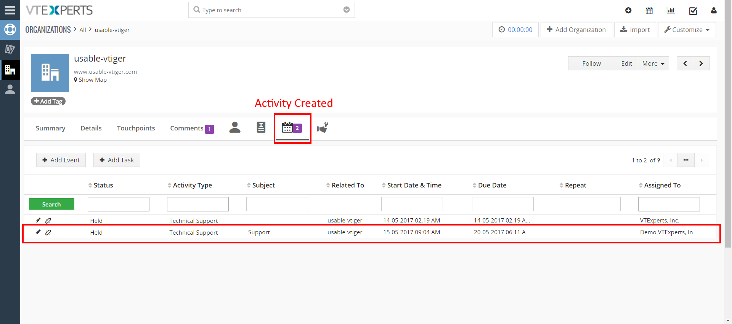Click the Assigned To filter input

pyautogui.click(x=669, y=204)
